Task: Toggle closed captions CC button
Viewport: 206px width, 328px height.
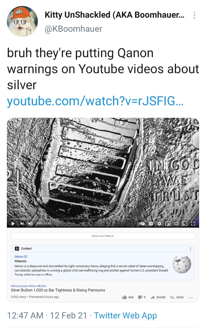Action: pyautogui.click(x=151, y=224)
